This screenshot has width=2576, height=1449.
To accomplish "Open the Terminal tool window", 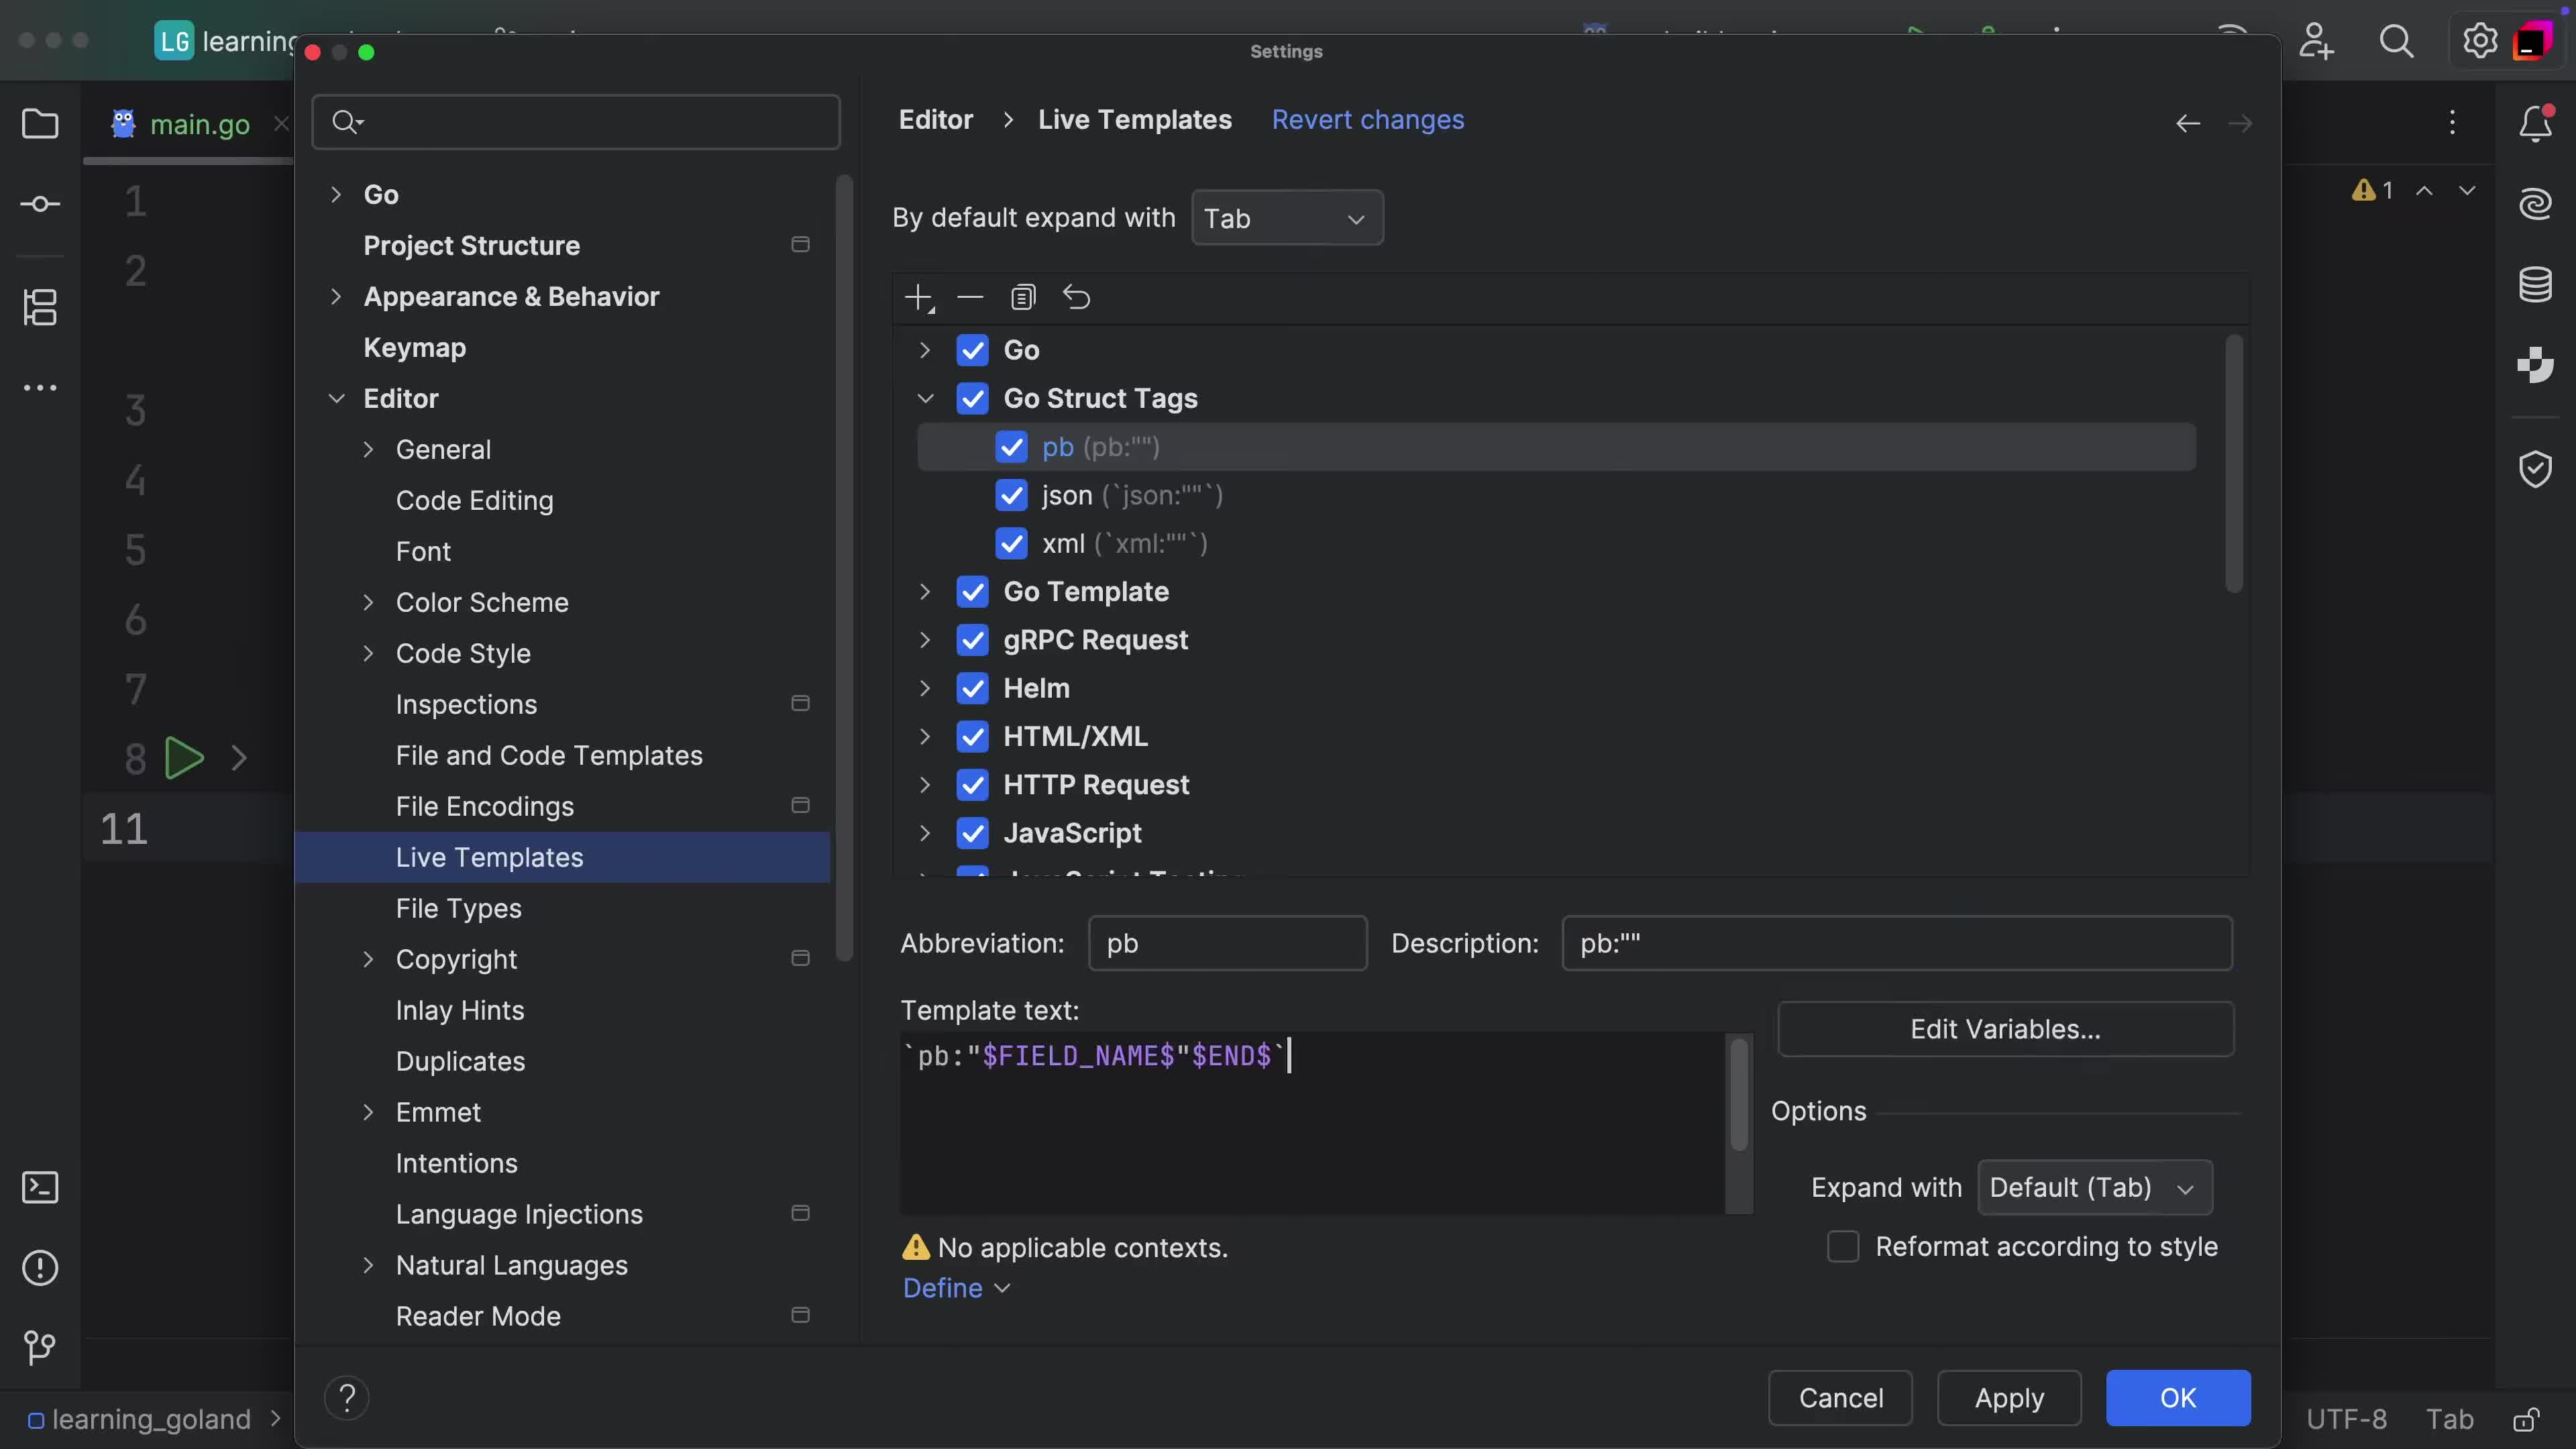I will 41,1188.
